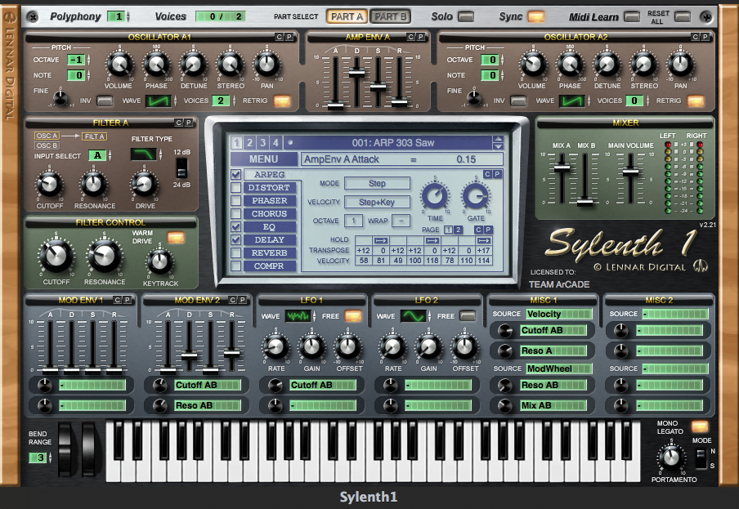Uncheck the ARPEG effect checkbox
This screenshot has height=509, width=739.
coord(236,175)
